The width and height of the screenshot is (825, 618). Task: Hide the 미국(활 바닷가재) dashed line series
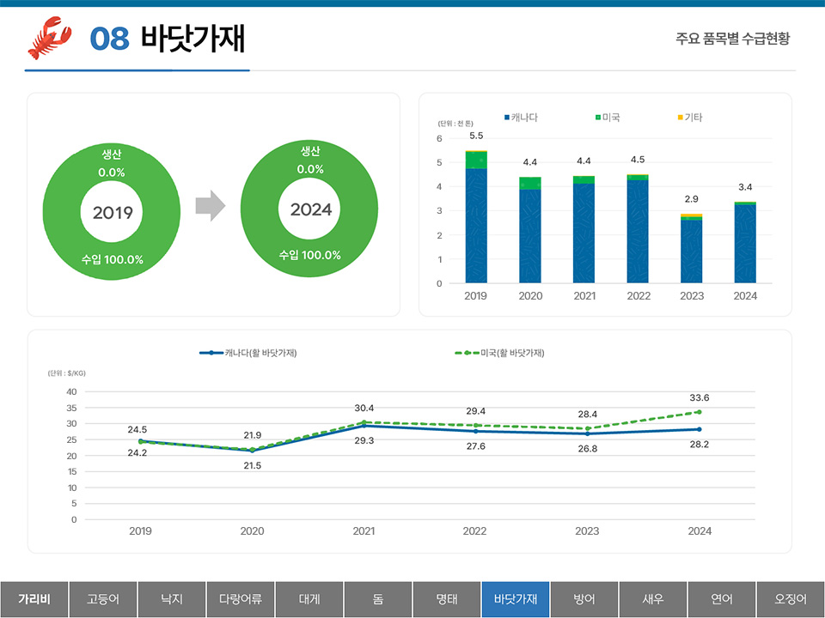tap(501, 353)
